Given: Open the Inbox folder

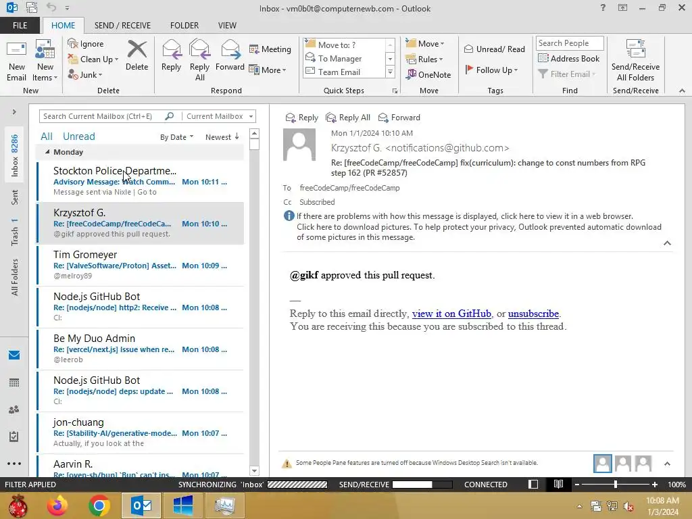Looking at the screenshot, I should coord(15,155).
